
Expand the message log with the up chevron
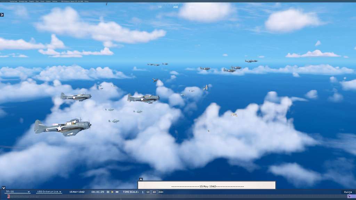pyautogui.click(x=141, y=180)
